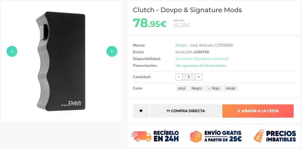The height and width of the screenshot is (149, 302).
Task: Click Añadir a la cesta button
Action: point(258,111)
